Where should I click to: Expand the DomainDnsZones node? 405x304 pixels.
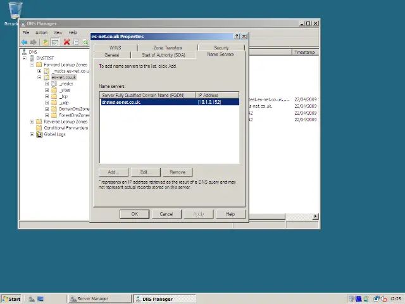click(x=47, y=109)
